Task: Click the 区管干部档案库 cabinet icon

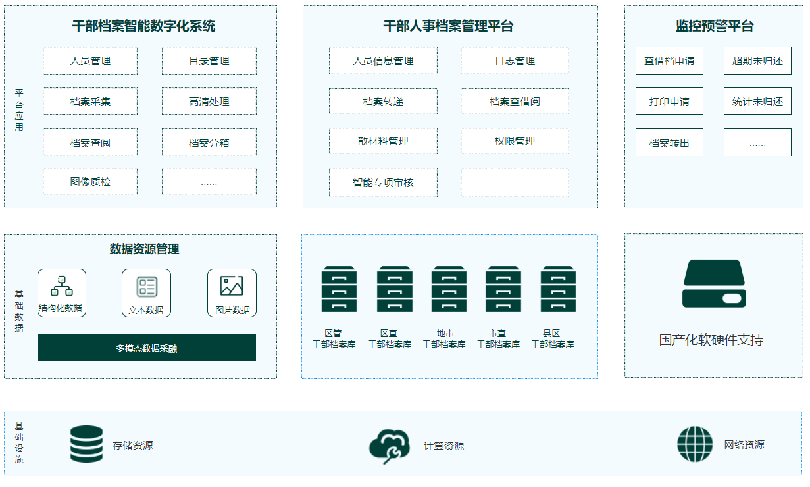Action: [x=340, y=289]
